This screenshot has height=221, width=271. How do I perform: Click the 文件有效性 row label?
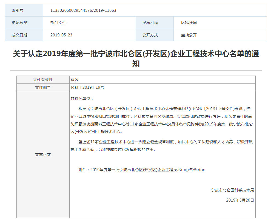pos(43,80)
